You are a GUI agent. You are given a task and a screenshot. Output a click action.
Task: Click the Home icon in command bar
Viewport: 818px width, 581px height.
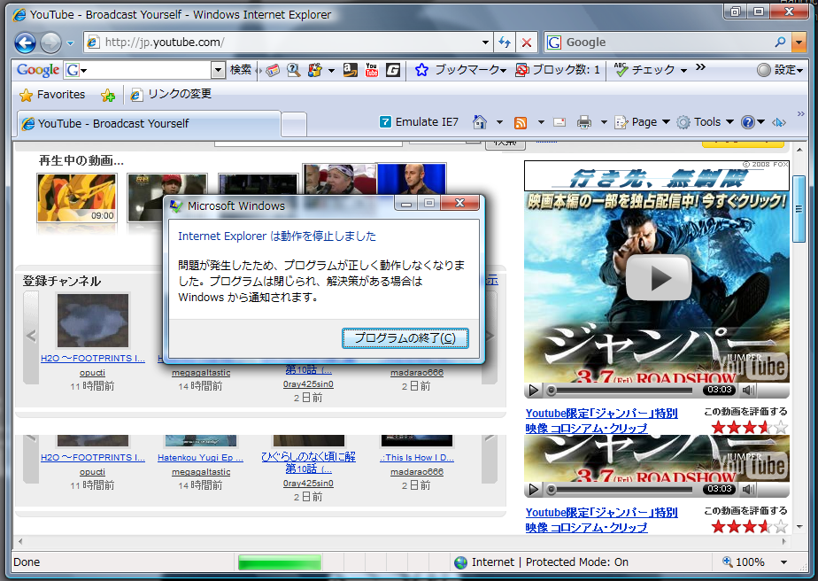coord(480,122)
